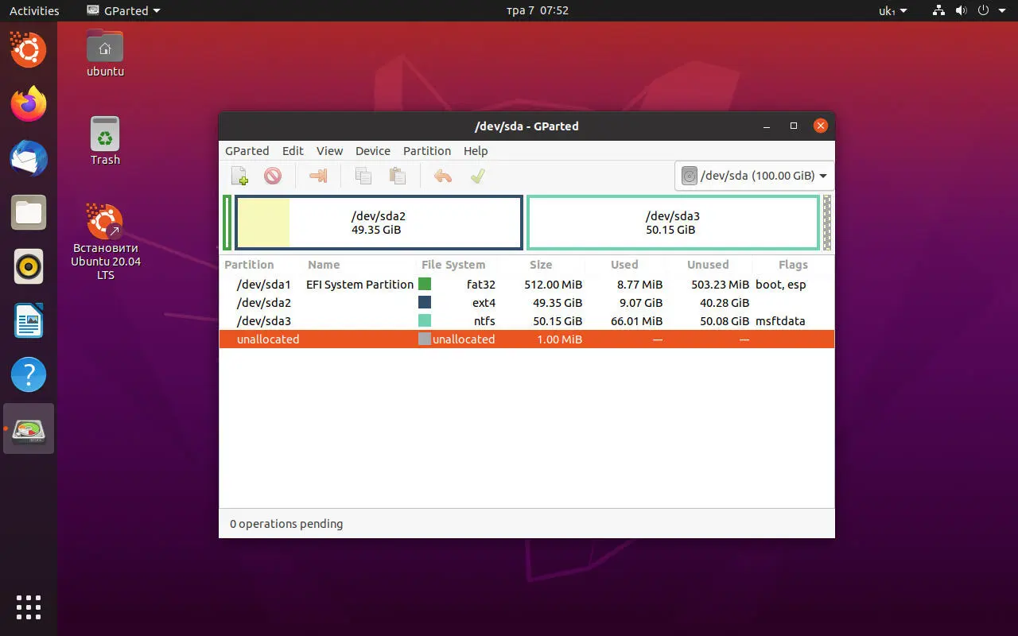Image resolution: width=1018 pixels, height=636 pixels.
Task: Click the 49.35 GiB size cell
Action: coord(558,303)
